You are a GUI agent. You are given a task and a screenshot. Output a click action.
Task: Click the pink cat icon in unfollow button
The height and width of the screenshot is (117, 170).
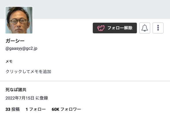pyautogui.click(x=101, y=28)
